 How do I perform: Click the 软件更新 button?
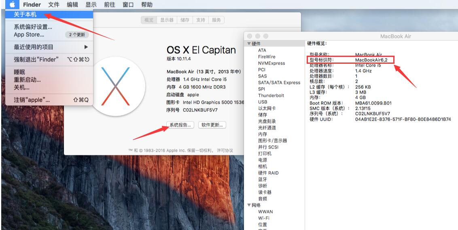[x=212, y=125]
